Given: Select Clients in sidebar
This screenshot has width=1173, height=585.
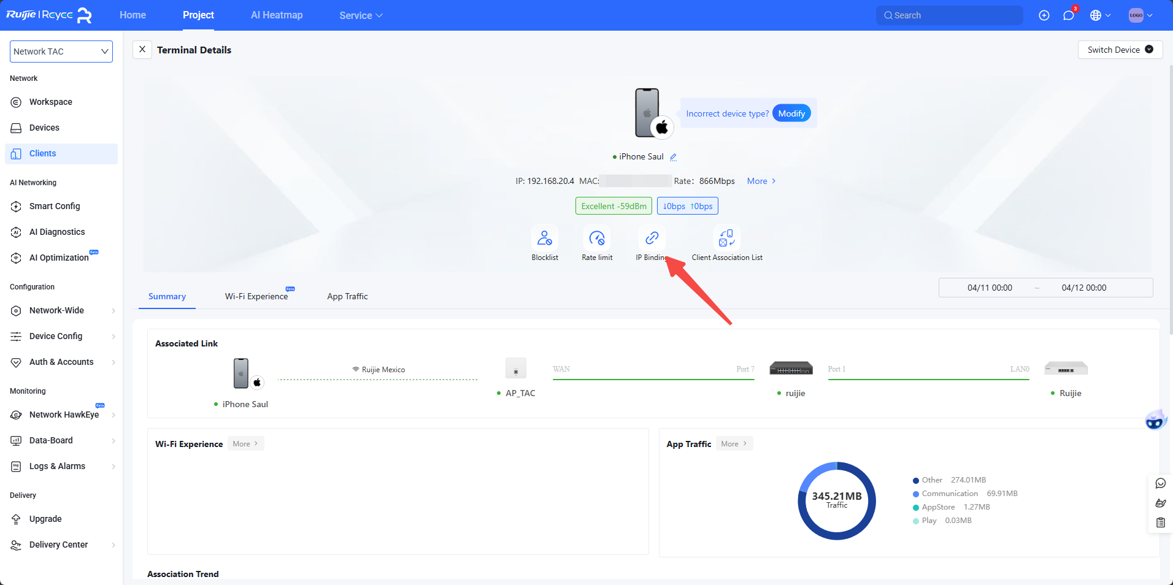Looking at the screenshot, I should [61, 154].
